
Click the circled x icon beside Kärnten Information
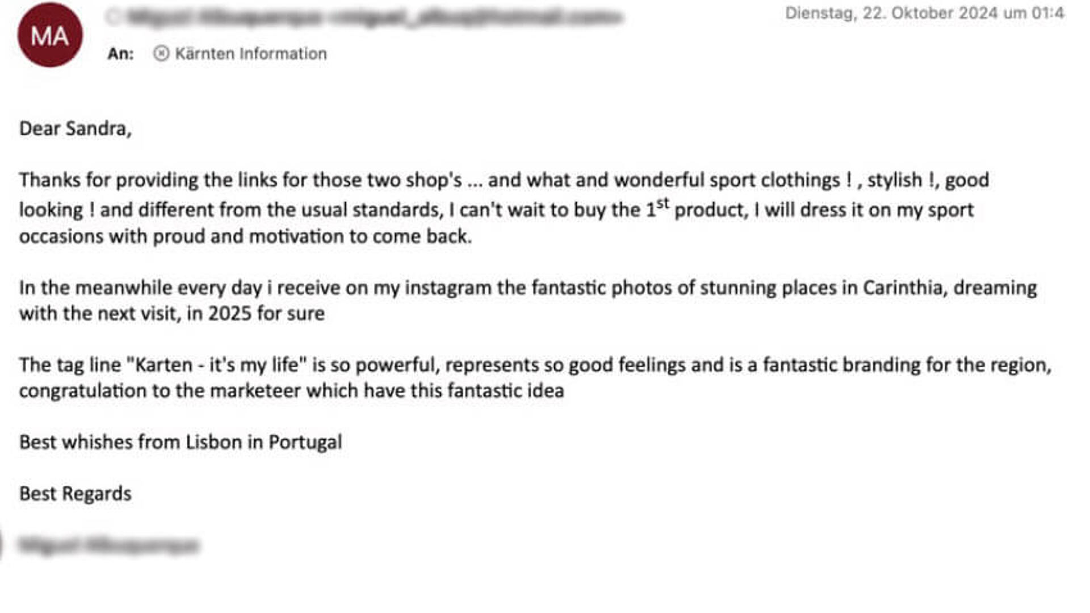coord(161,53)
